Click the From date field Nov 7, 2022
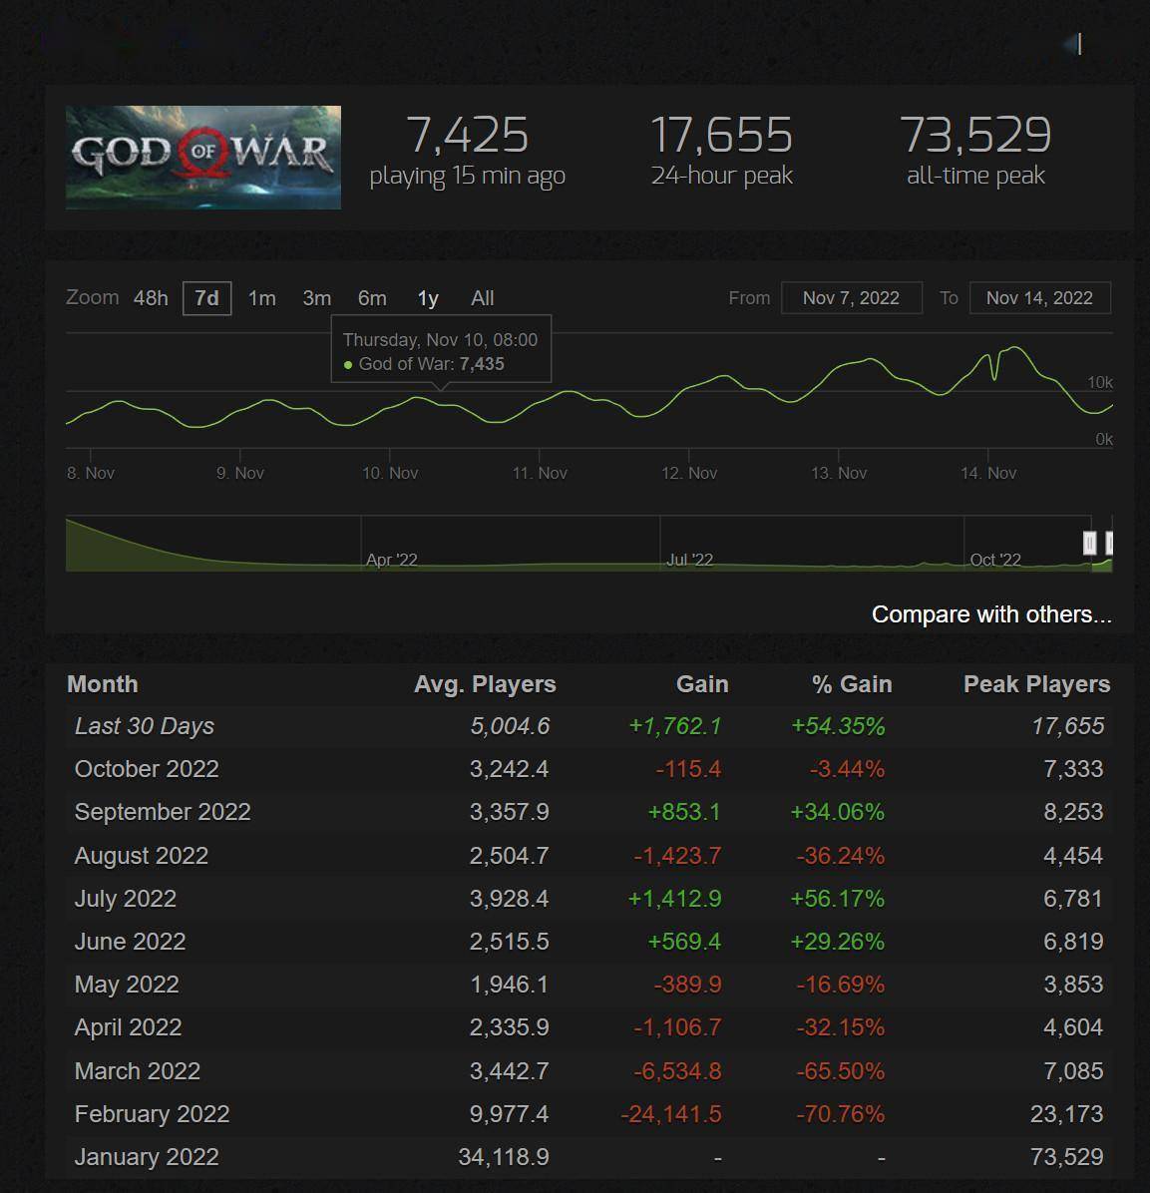The height and width of the screenshot is (1193, 1150). click(x=851, y=297)
